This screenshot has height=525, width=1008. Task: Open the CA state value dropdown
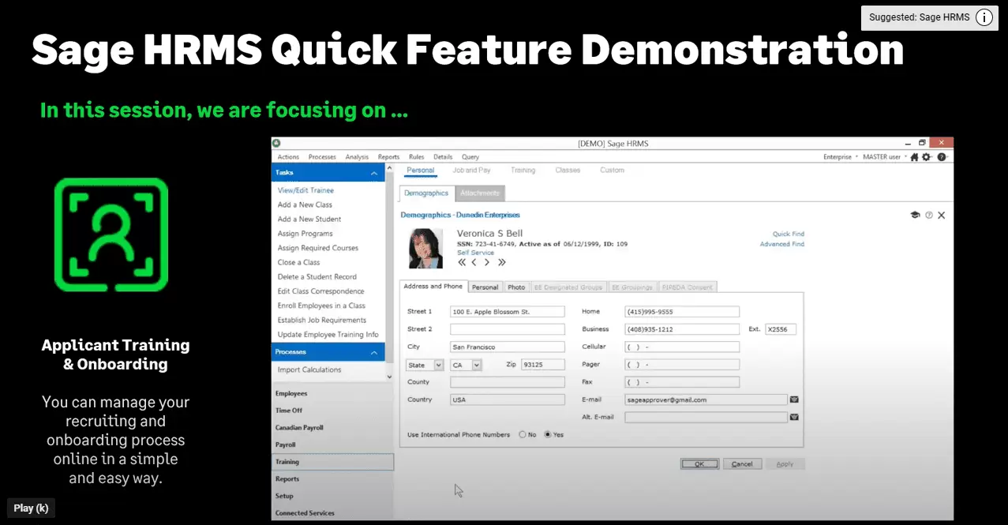pos(476,365)
